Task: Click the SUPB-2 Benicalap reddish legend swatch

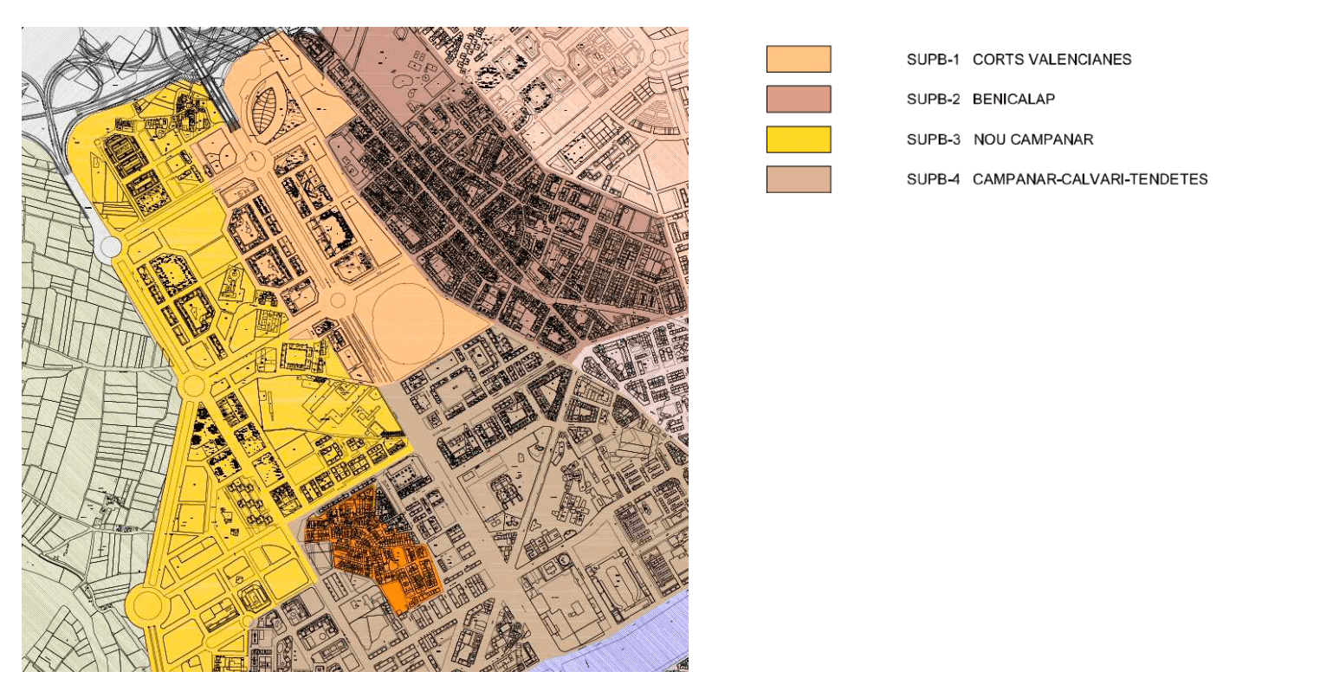Action: pos(798,99)
